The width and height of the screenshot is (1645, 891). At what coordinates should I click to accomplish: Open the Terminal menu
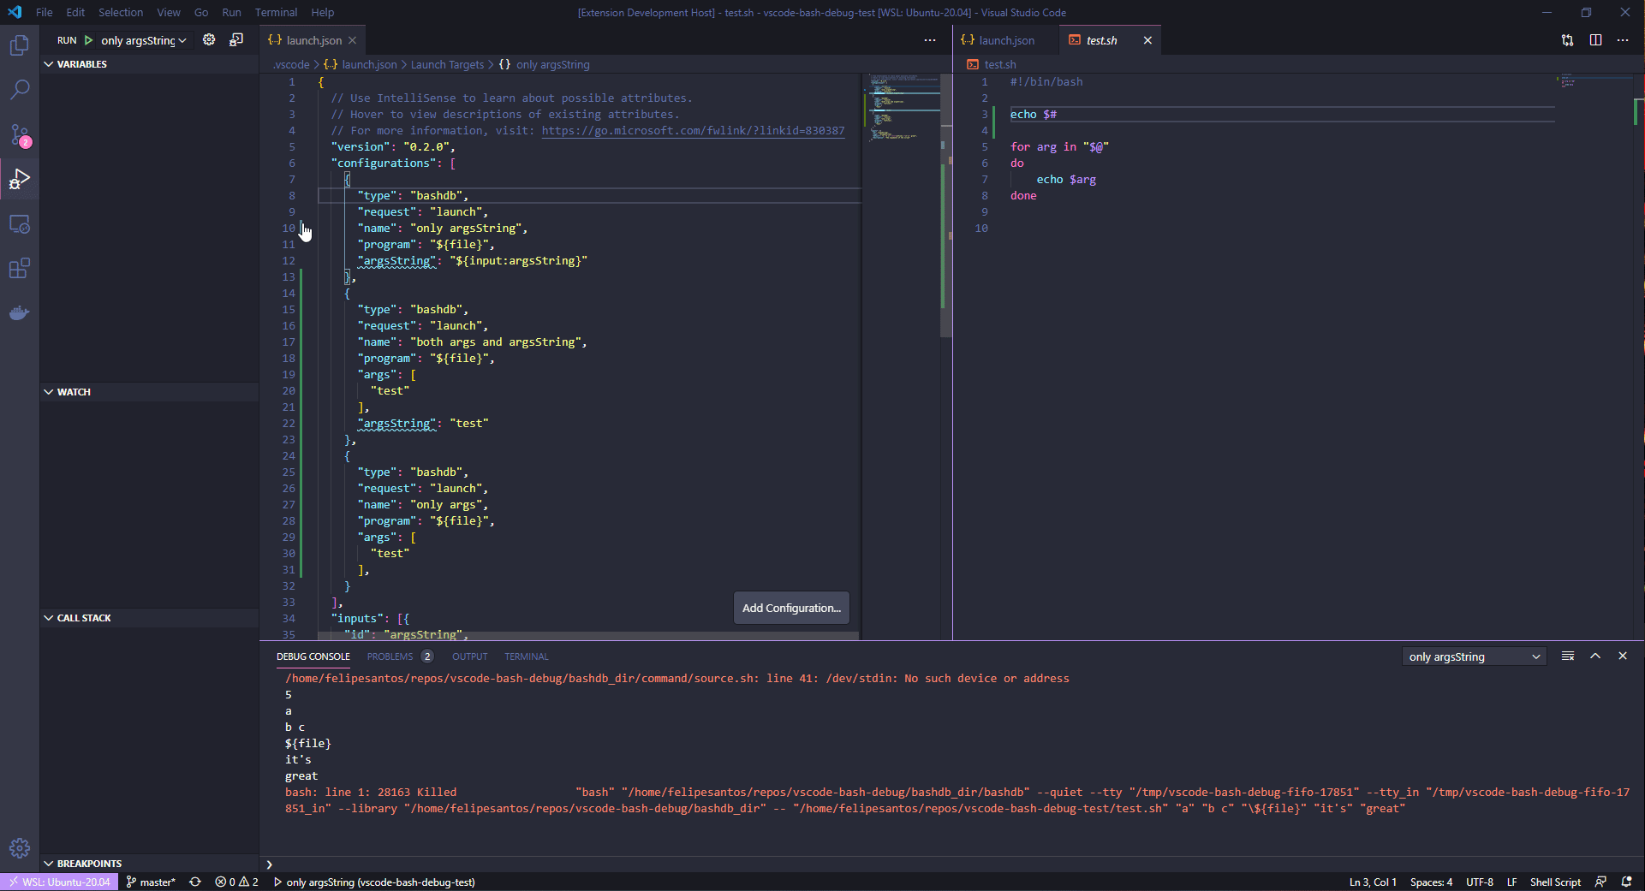coord(276,12)
